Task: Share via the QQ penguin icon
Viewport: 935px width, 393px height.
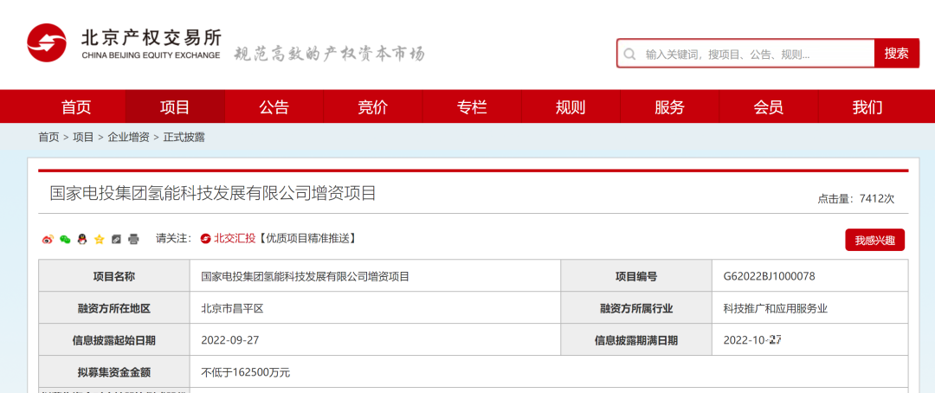Action: [x=82, y=239]
